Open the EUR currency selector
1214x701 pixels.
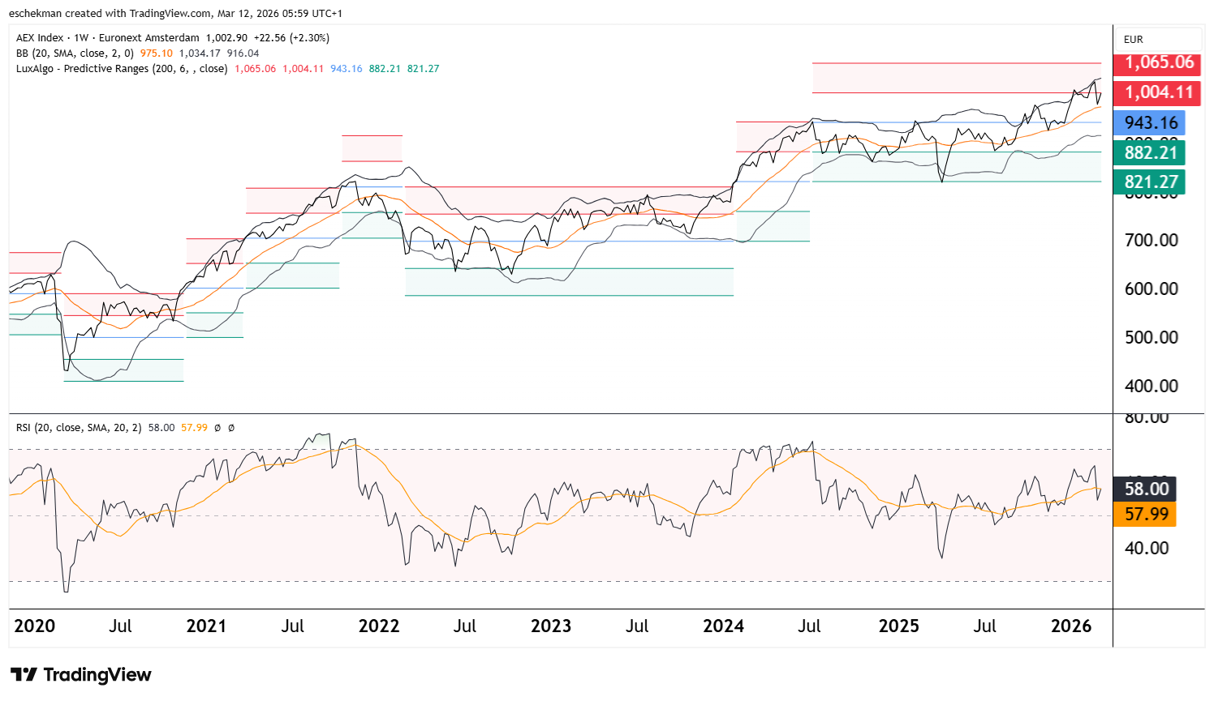point(1134,39)
